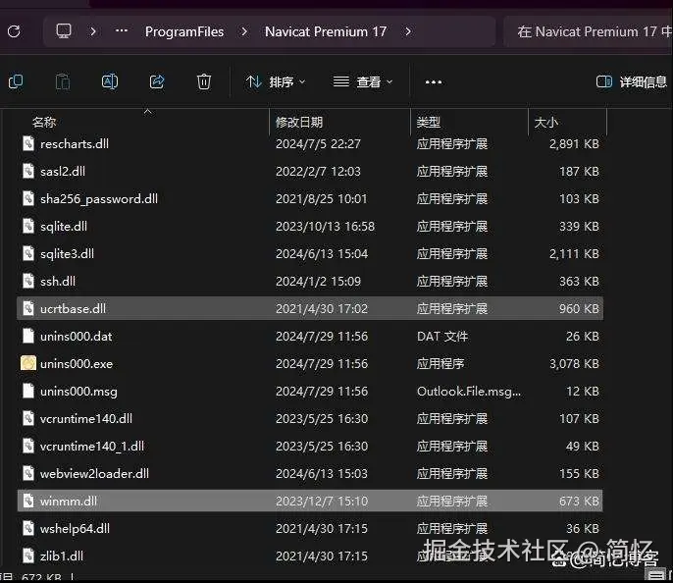Click the file icon beside webview2loader.dll
The image size is (673, 583).
[x=28, y=473]
